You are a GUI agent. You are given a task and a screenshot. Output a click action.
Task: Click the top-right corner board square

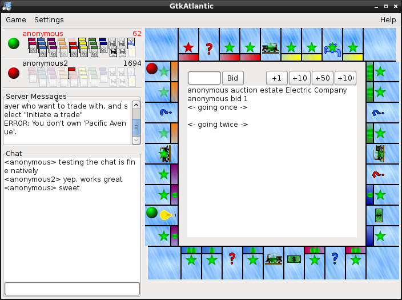tap(380, 45)
